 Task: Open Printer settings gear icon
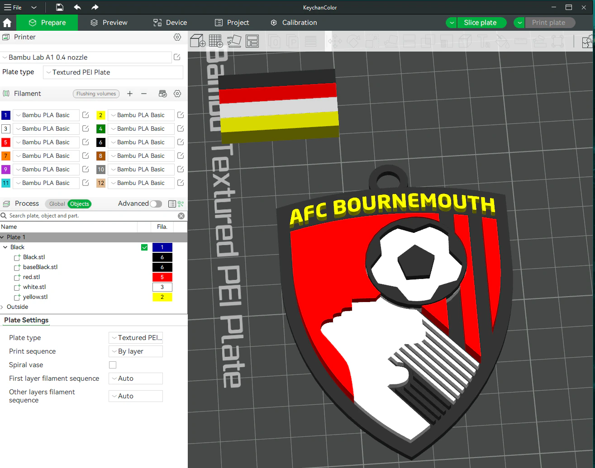coord(177,37)
